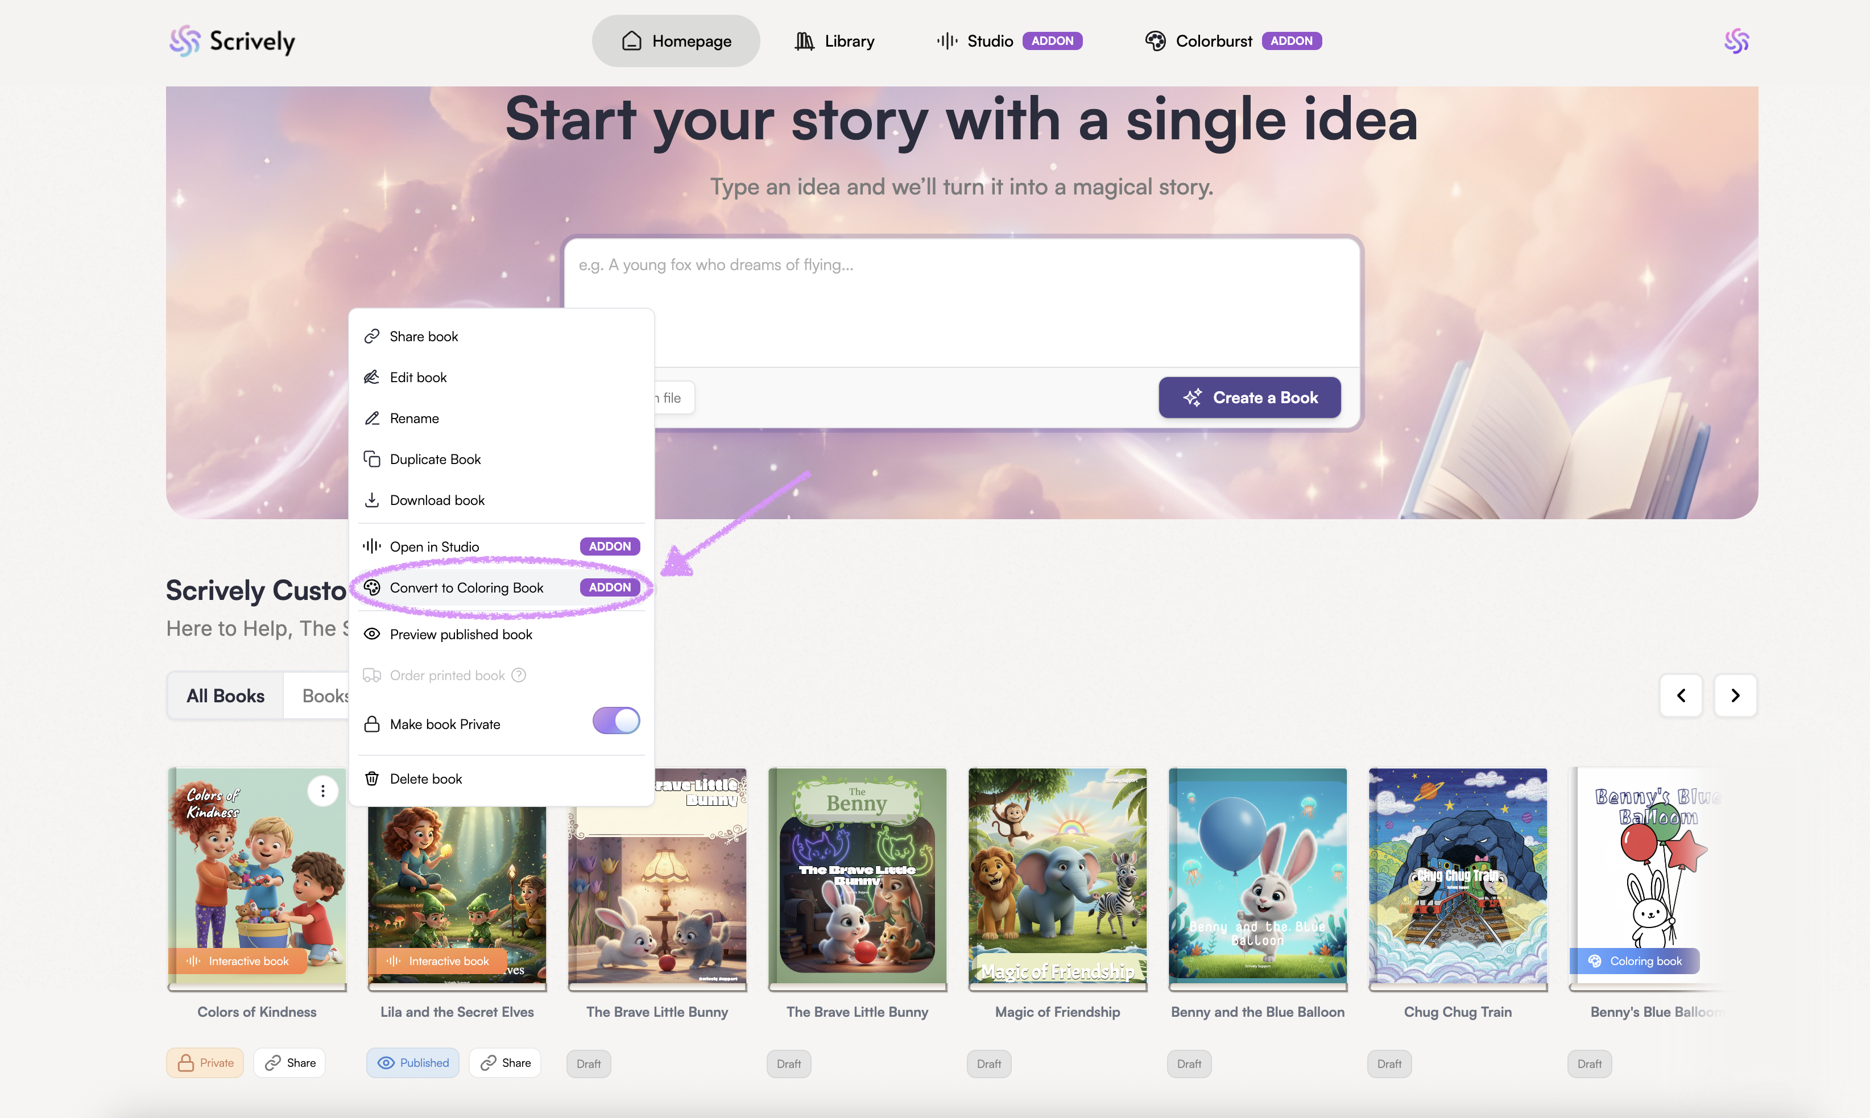
Task: Open the three-dot menu on Colors of Kindness
Action: click(322, 790)
